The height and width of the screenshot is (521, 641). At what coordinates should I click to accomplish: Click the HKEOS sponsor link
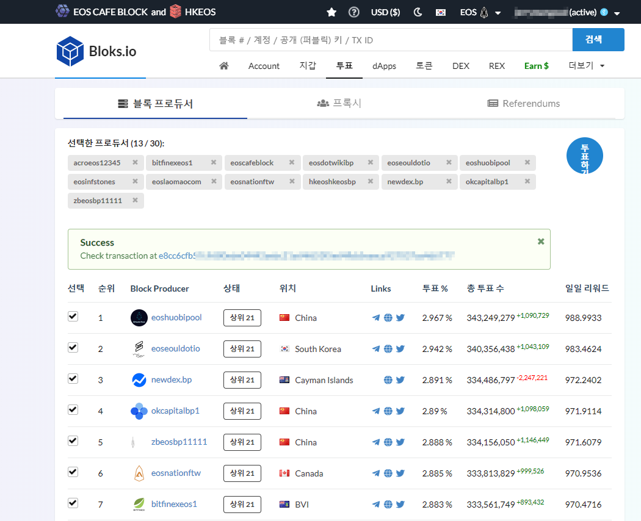(193, 12)
